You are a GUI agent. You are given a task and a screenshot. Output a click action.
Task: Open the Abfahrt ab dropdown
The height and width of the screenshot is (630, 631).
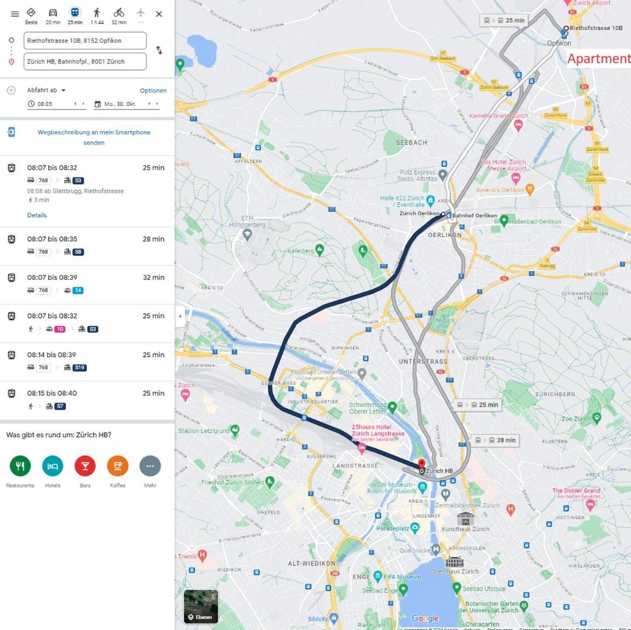[46, 91]
